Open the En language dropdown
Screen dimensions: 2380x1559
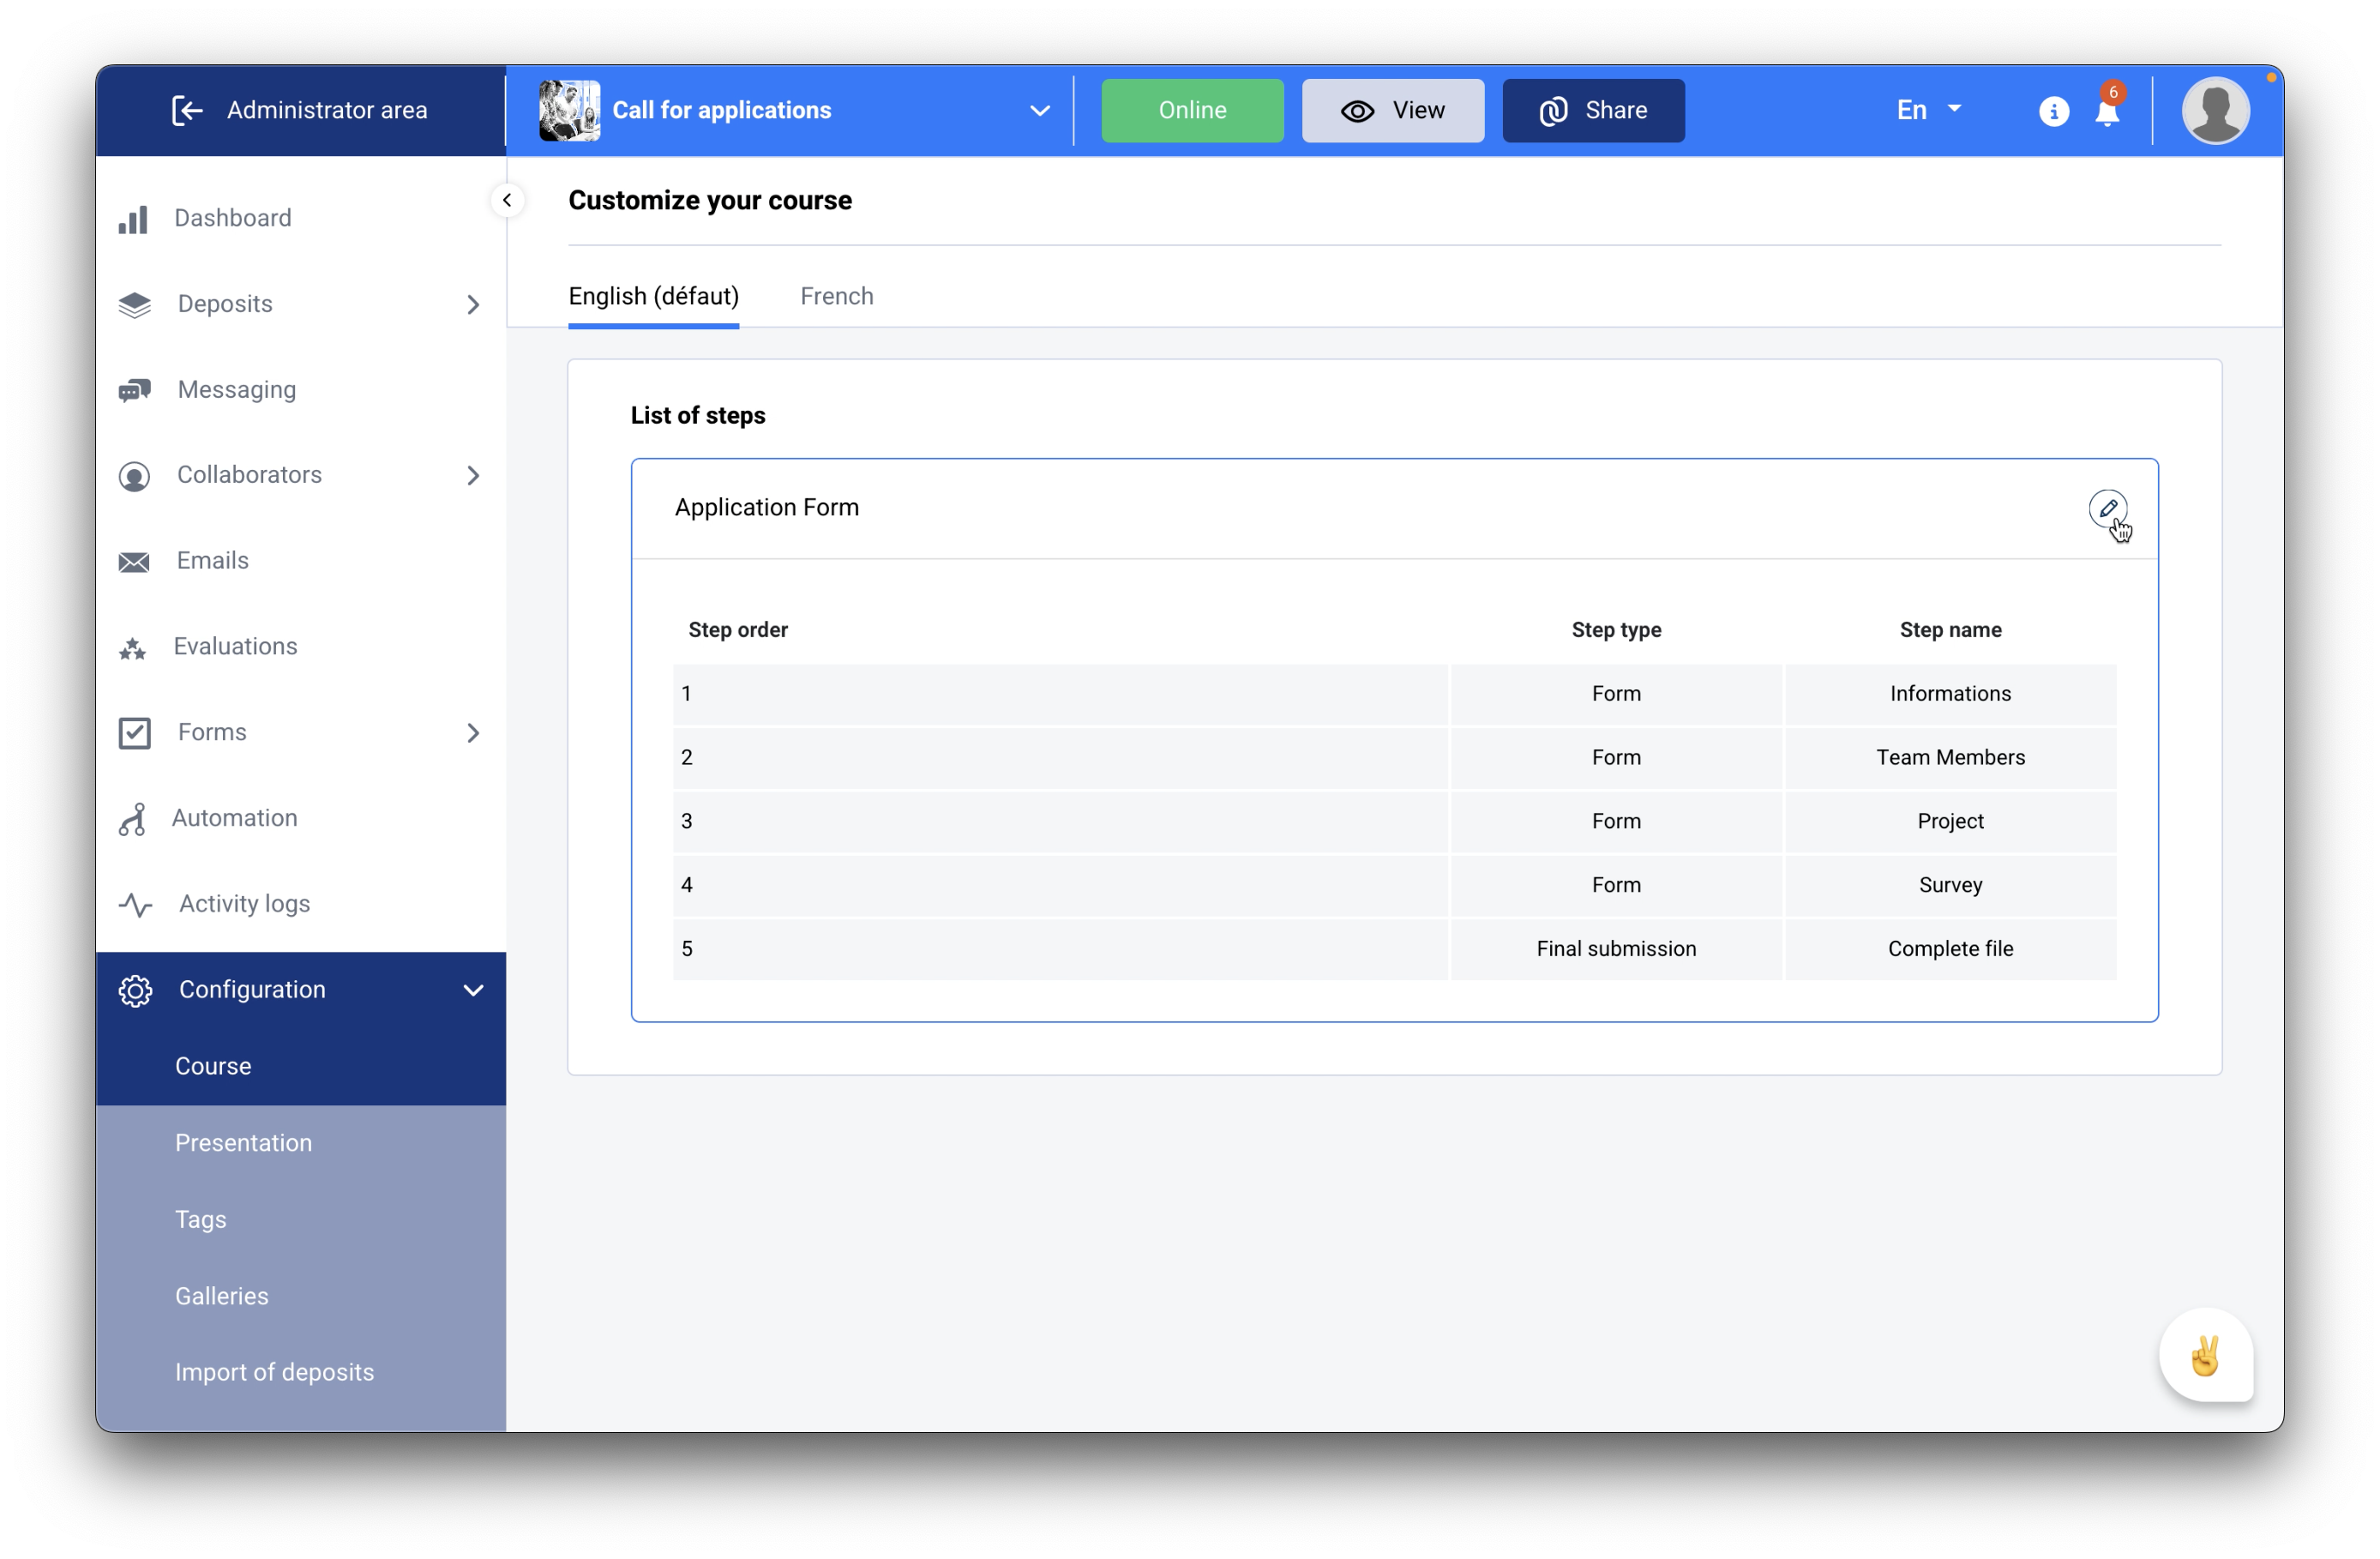[1928, 110]
